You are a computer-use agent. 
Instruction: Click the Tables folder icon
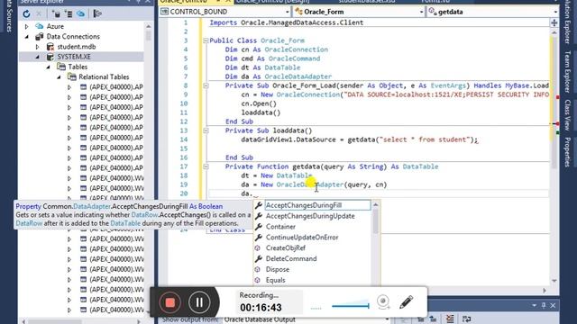tap(61, 67)
